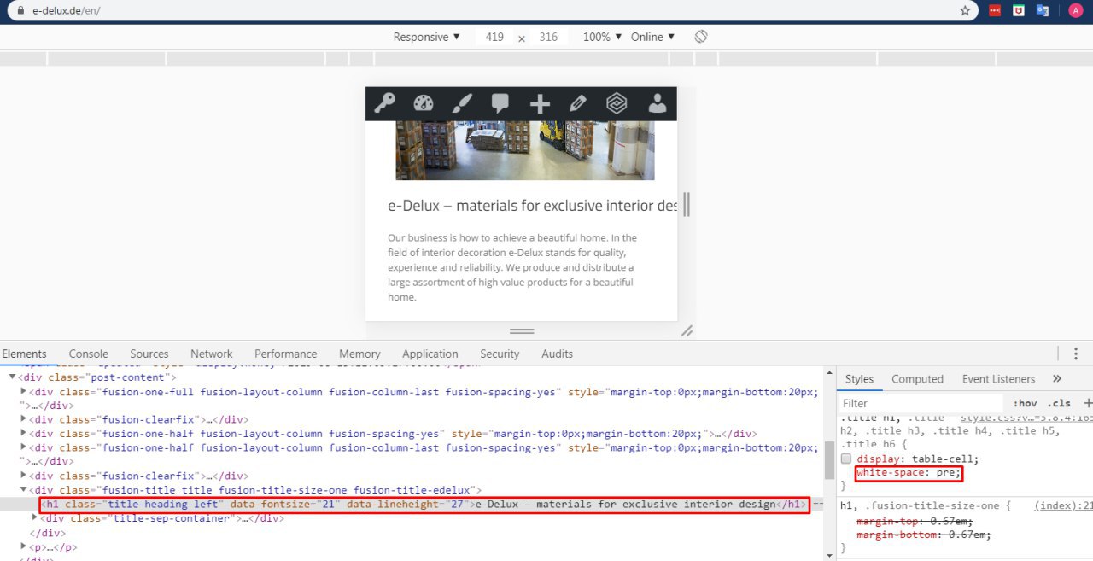The height and width of the screenshot is (561, 1093).
Task: Toggle the :hov element state button
Action: click(x=1025, y=403)
